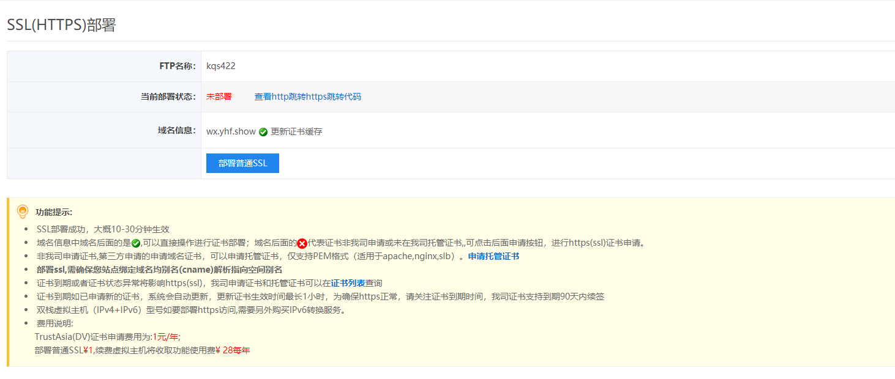Click the 域名信息 row label

click(x=176, y=130)
